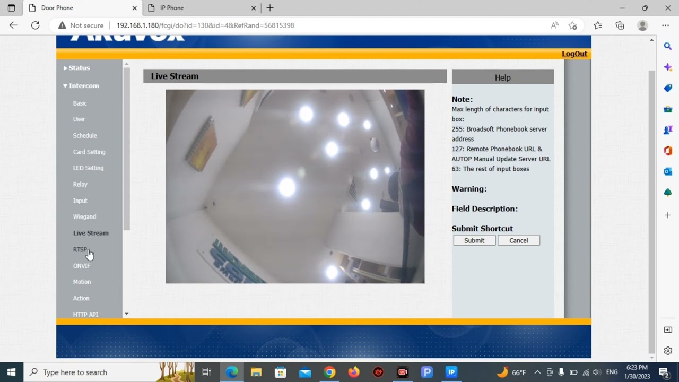Screen dimensions: 679x382
Task: Open the browser profile avatar
Action: 642,25
